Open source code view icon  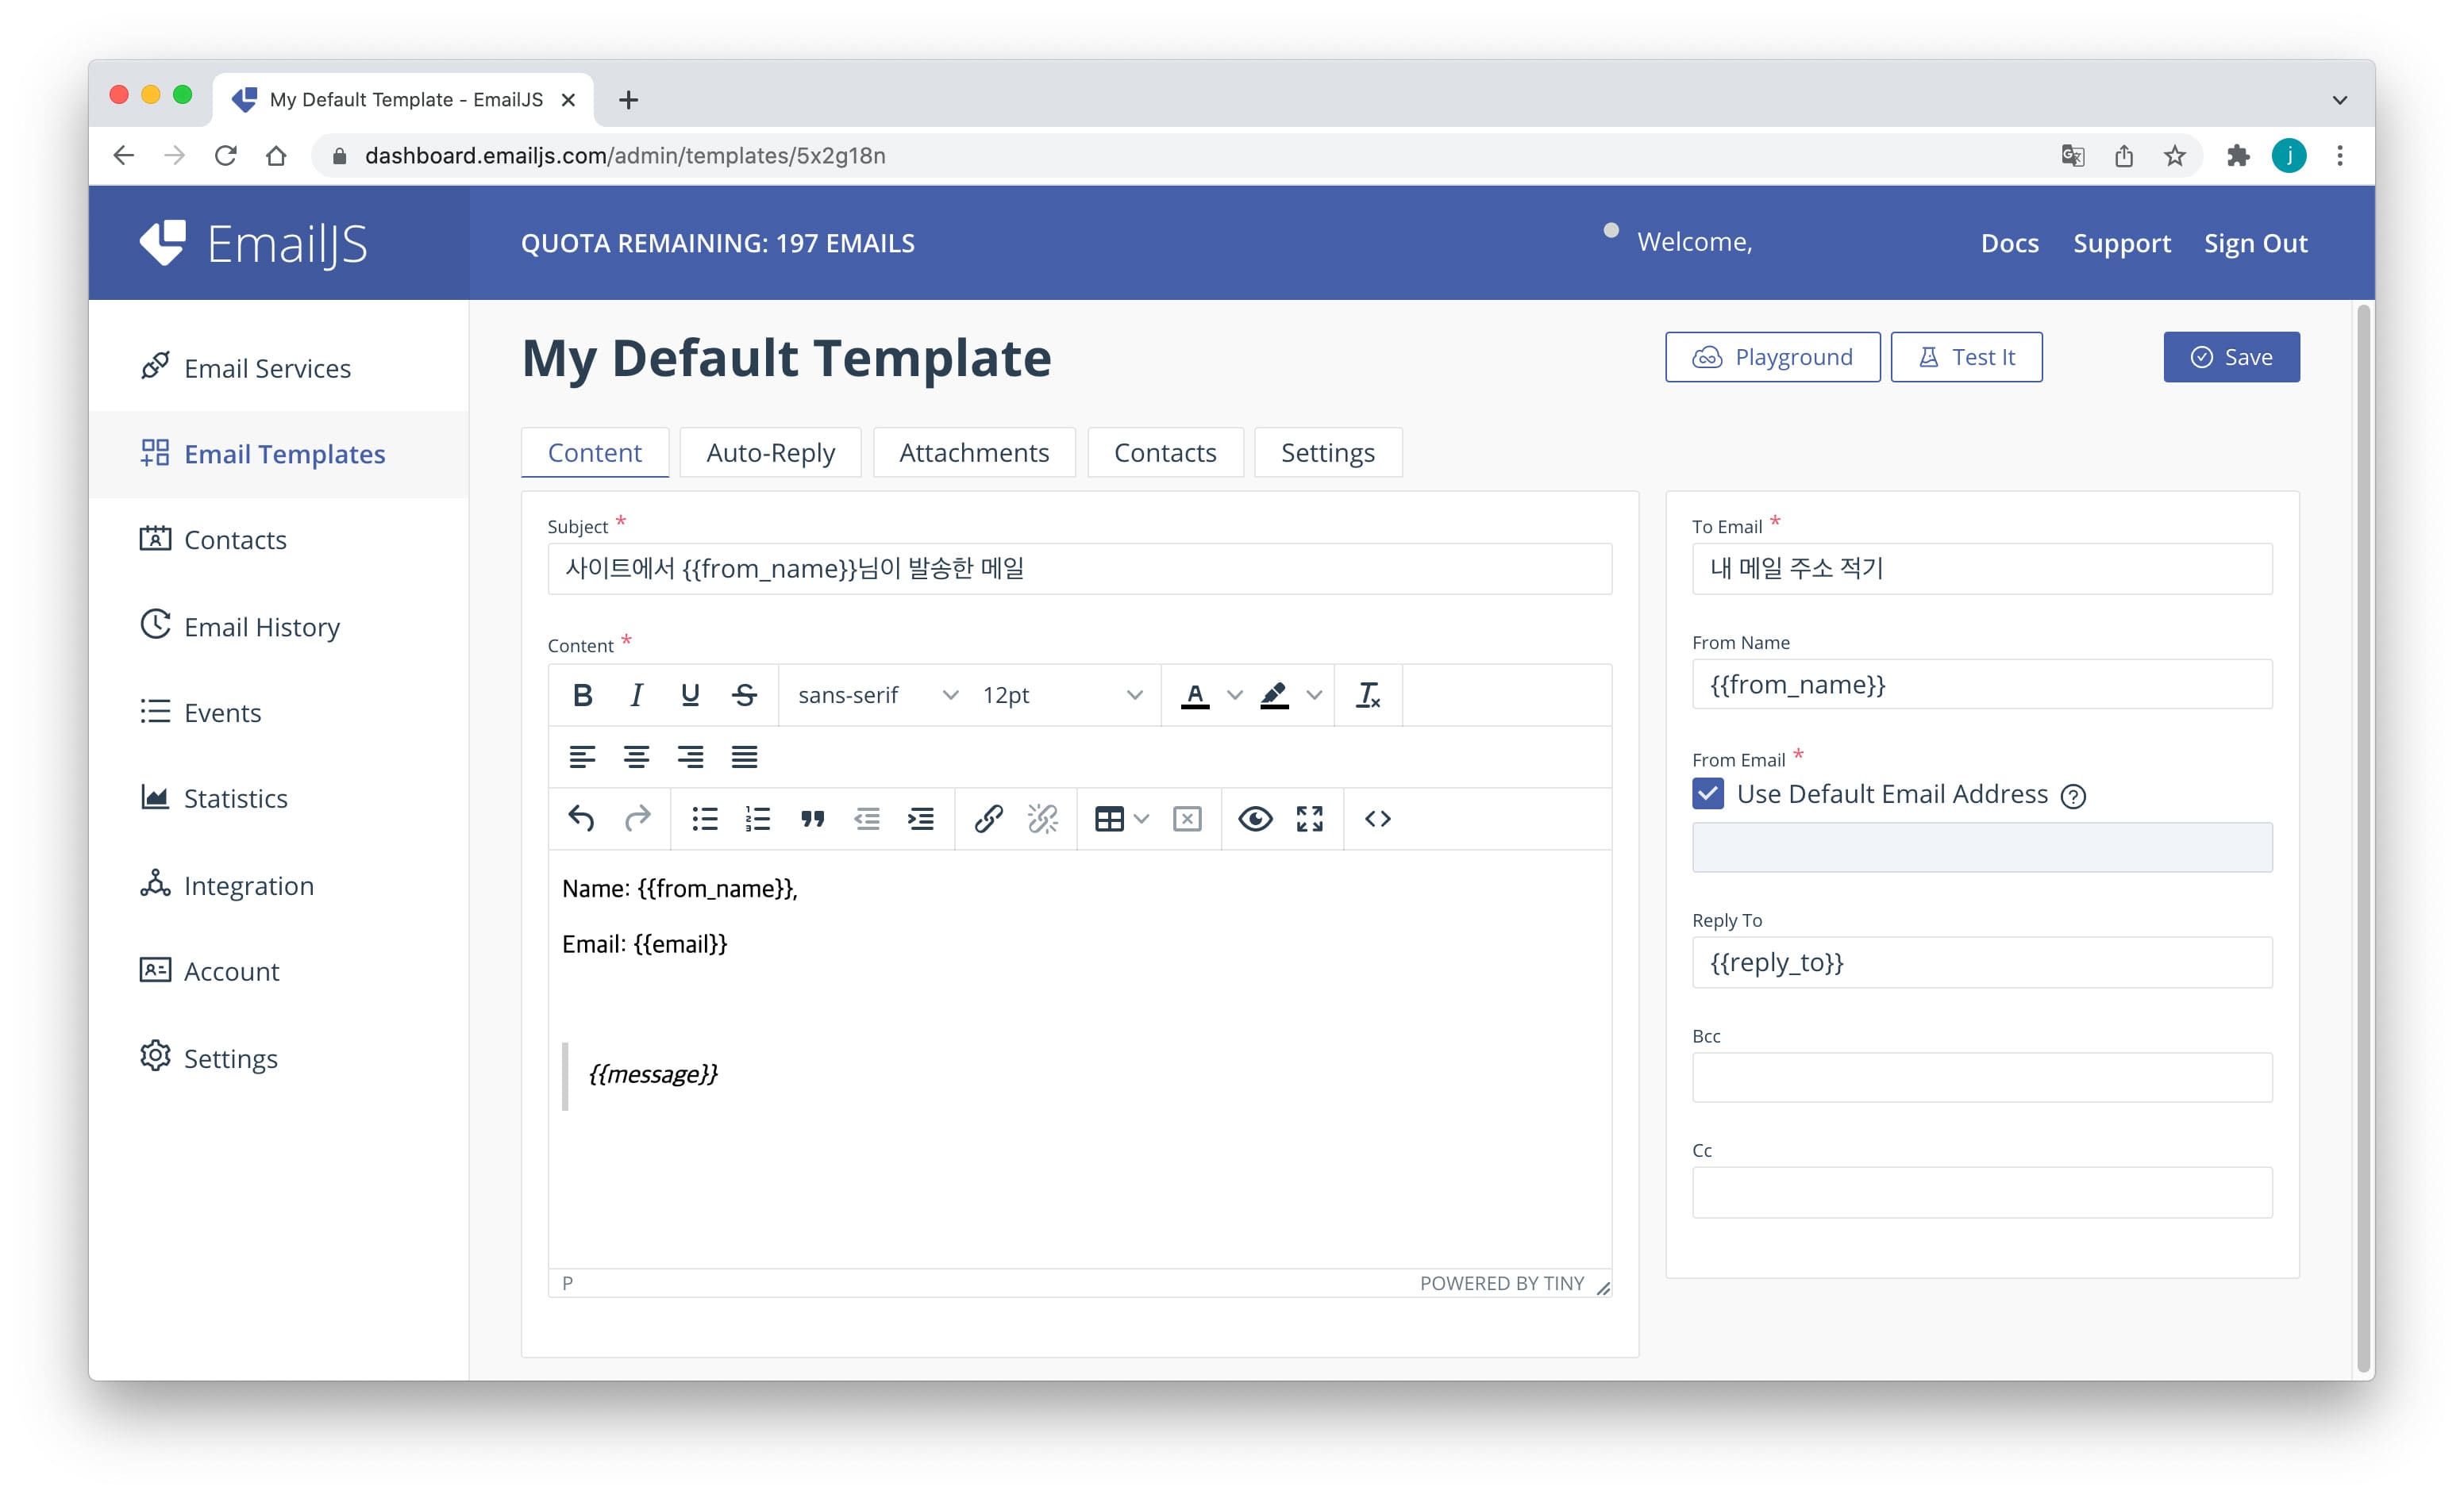[x=1377, y=820]
